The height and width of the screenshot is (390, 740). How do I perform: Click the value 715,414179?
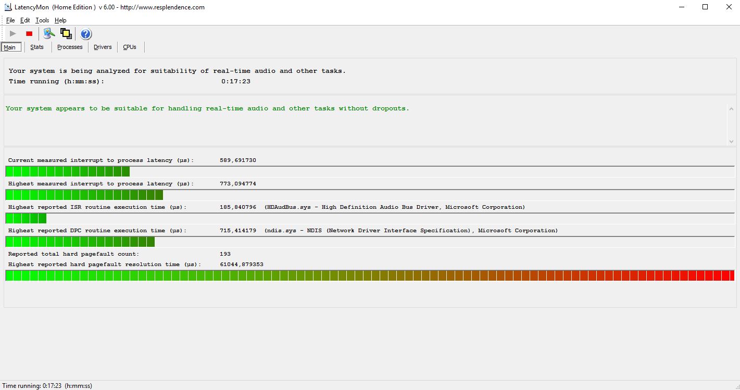point(238,231)
